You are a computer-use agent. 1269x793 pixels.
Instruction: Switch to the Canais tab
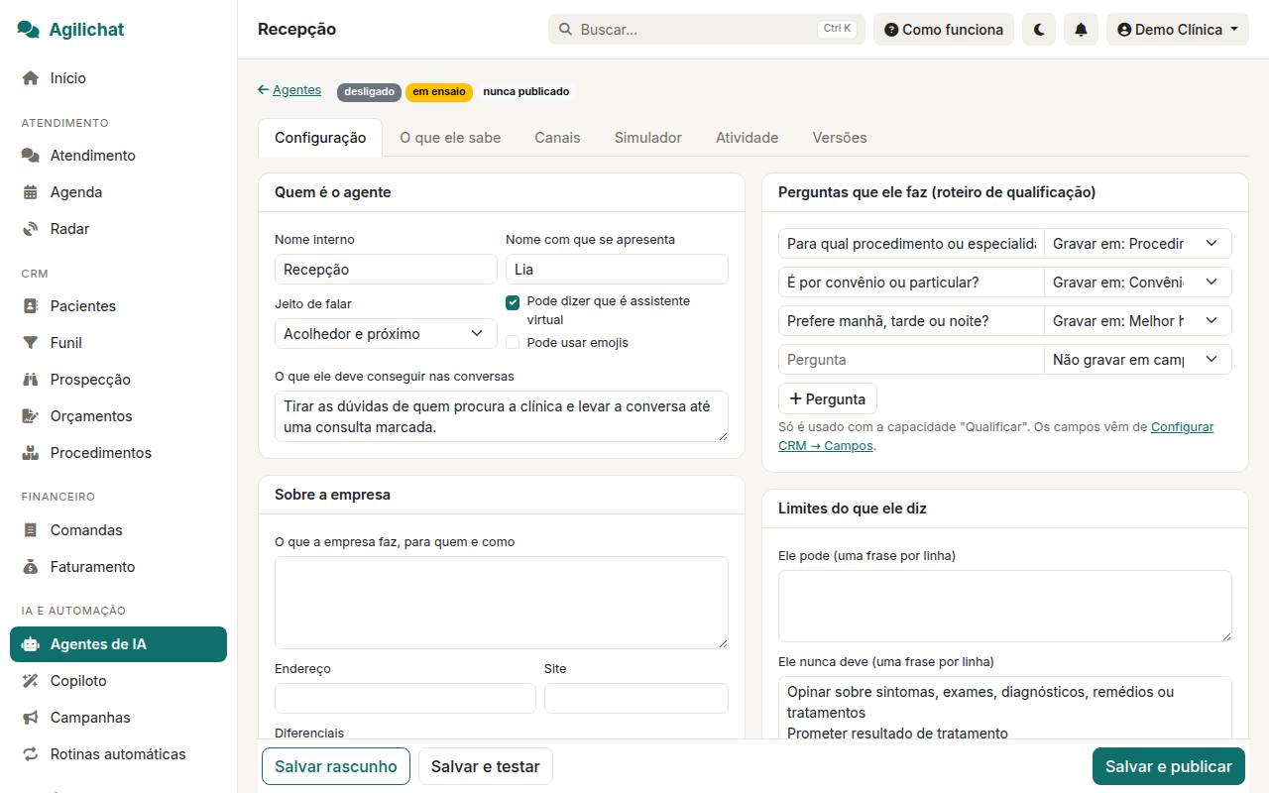click(x=557, y=138)
